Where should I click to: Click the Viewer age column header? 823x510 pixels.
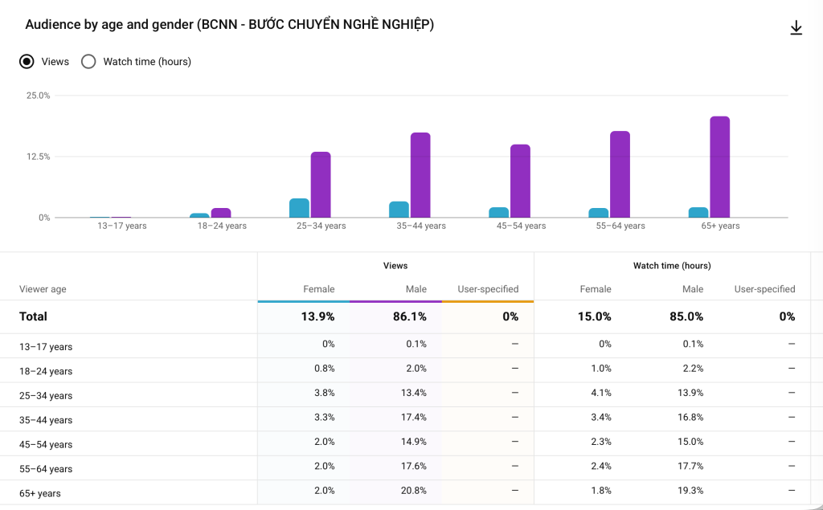coord(43,289)
